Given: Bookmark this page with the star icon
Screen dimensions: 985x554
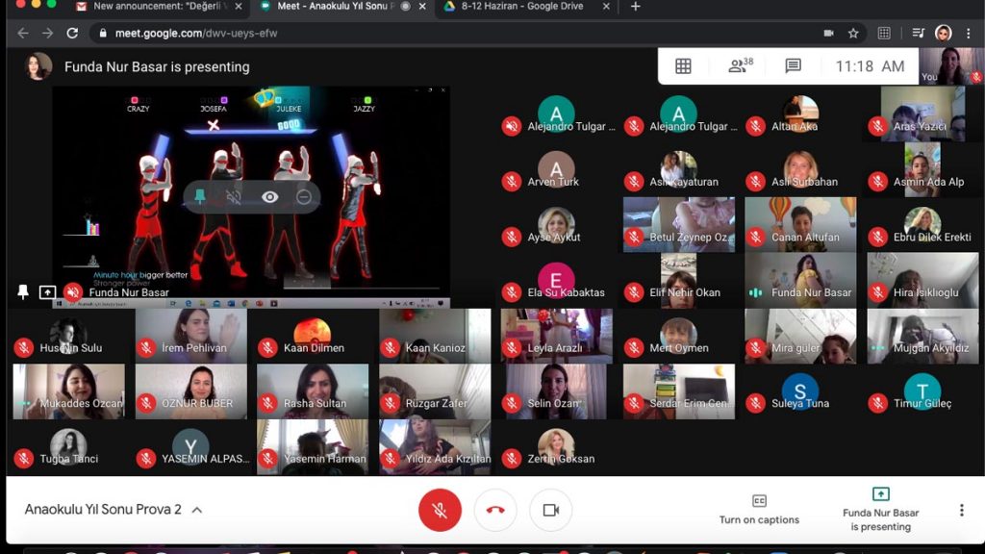Looking at the screenshot, I should [x=853, y=34].
